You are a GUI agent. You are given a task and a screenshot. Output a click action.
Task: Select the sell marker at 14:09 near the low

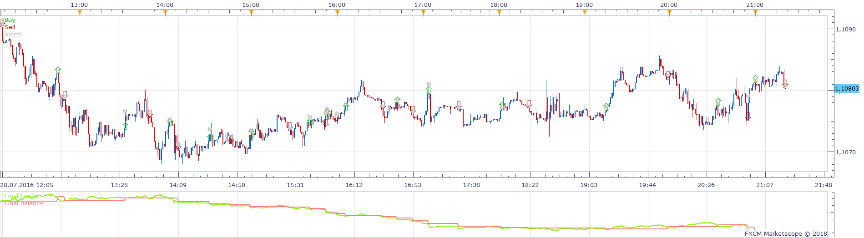178,146
